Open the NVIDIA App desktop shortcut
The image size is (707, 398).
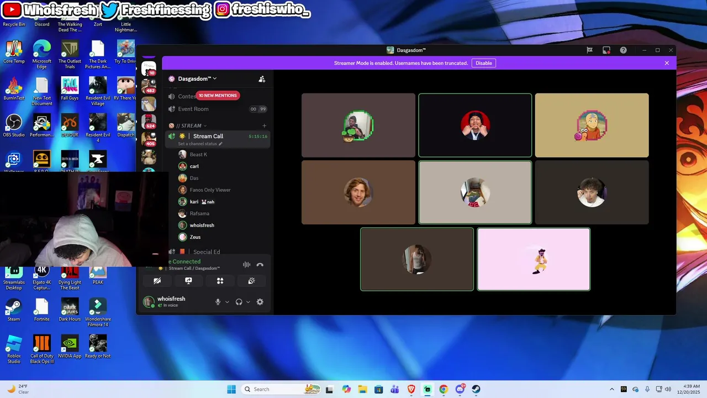[70, 347]
